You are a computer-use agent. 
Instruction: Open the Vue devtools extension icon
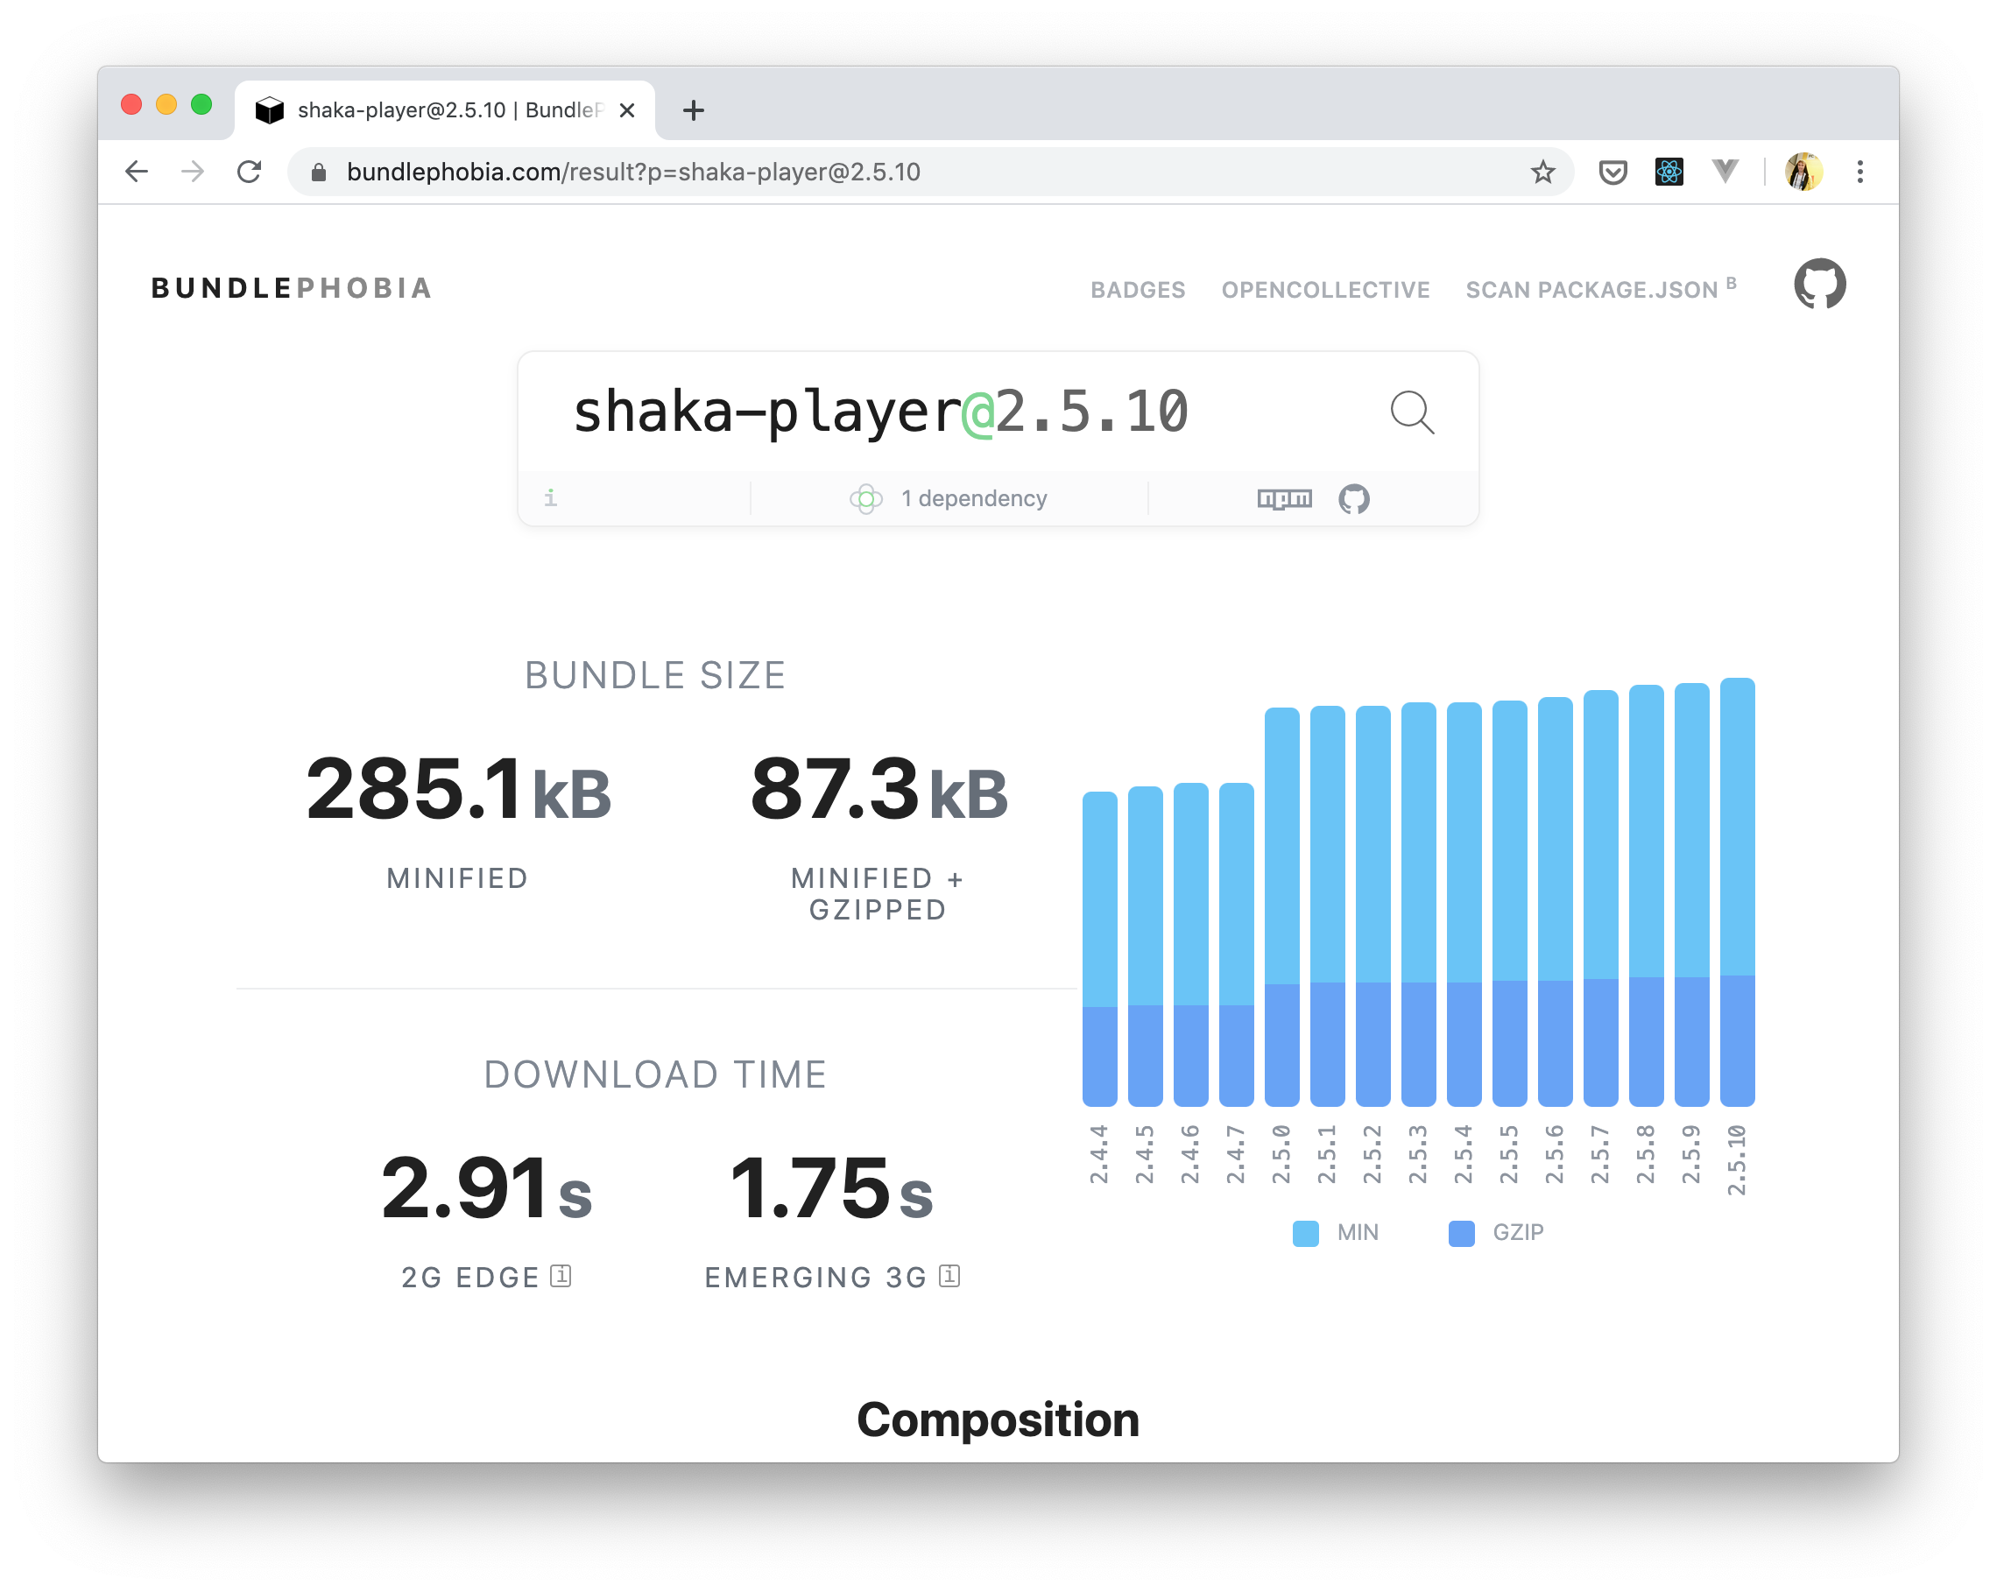pos(1725,172)
